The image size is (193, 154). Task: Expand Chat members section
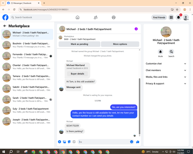(166, 70)
